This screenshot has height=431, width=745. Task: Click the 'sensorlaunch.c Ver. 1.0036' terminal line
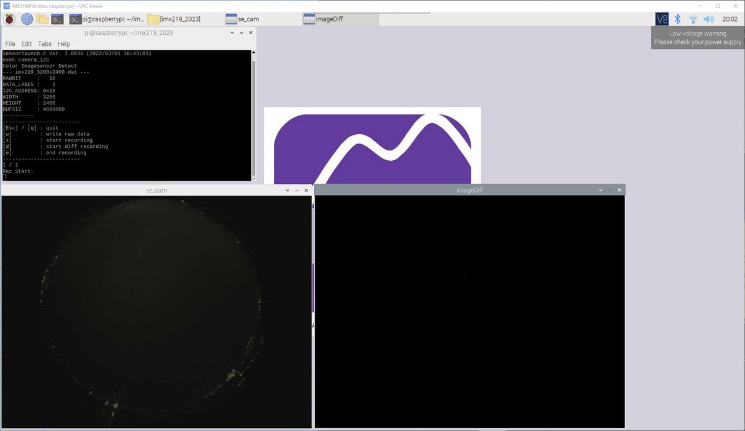[x=77, y=53]
